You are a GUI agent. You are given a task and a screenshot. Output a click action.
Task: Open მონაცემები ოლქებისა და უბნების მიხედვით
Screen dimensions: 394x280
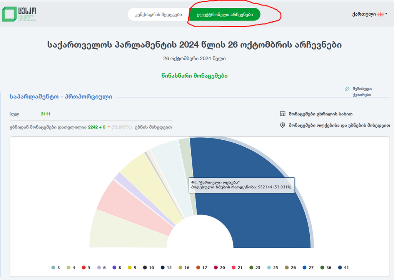(339, 125)
